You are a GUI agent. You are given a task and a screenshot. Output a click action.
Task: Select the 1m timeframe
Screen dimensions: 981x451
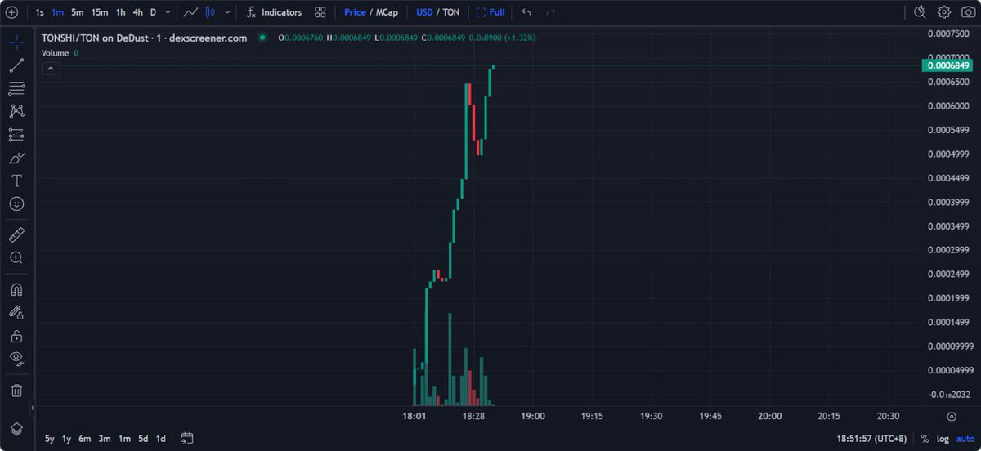(57, 12)
